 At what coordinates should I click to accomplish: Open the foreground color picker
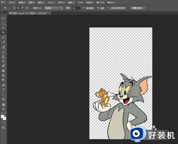pos(2,116)
